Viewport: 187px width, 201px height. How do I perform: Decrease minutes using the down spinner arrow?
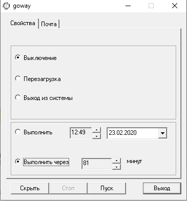(116, 167)
